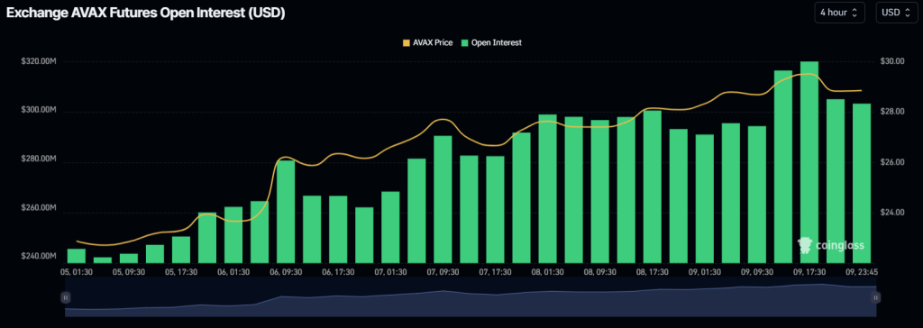This screenshot has width=923, height=328.
Task: Click the green Open Interest legend swatch
Action: [x=464, y=43]
